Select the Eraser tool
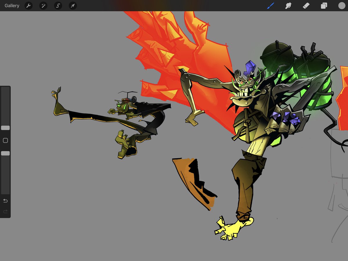This screenshot has height=261, width=348. [306, 6]
